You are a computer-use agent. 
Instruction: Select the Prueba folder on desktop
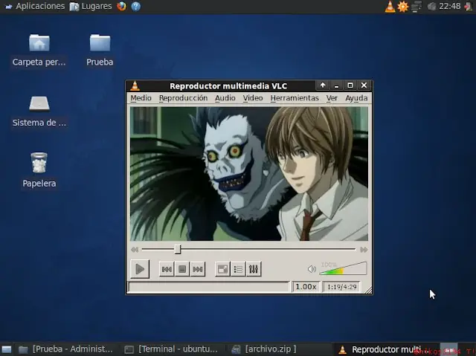coord(100,51)
